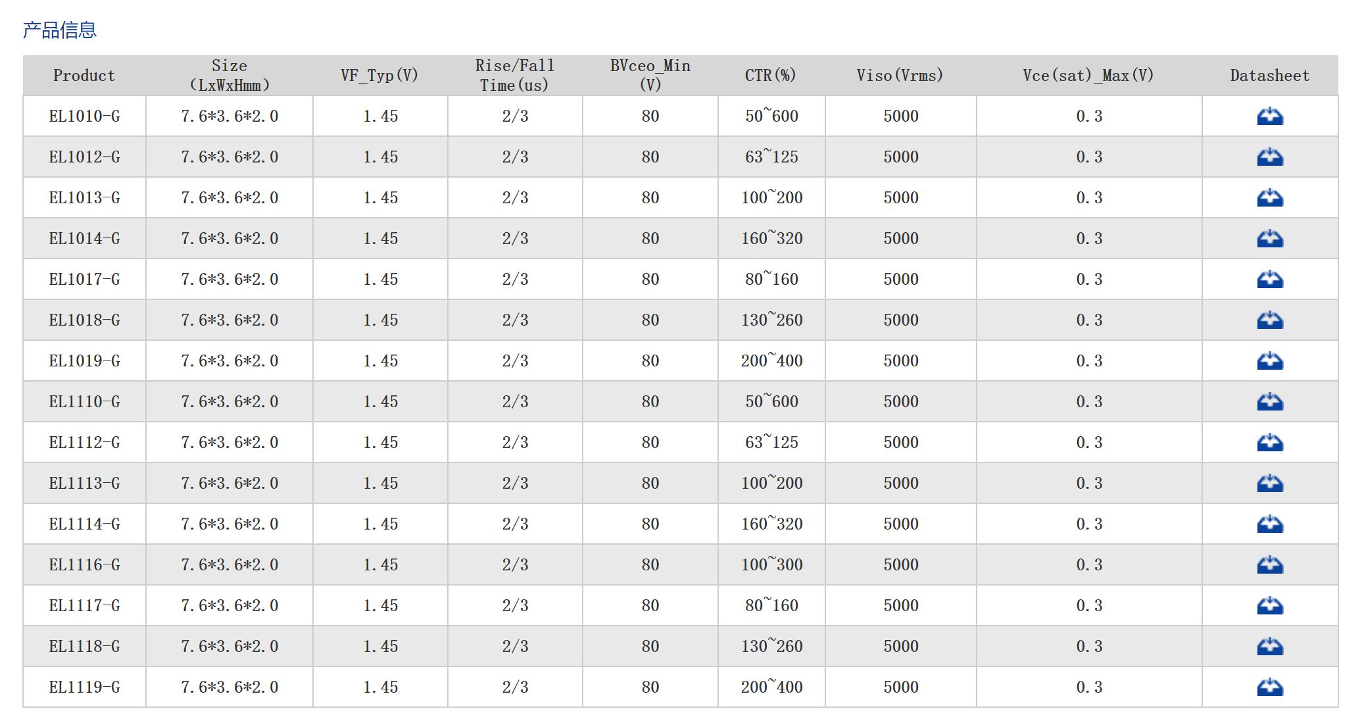Download datasheet for EL1012-G
This screenshot has height=721, width=1362.
pyautogui.click(x=1269, y=157)
